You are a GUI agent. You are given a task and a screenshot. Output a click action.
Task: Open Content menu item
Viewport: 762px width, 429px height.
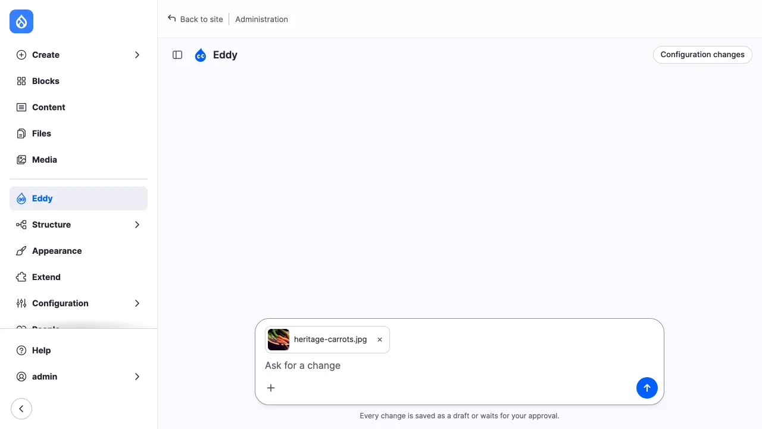[79, 107]
